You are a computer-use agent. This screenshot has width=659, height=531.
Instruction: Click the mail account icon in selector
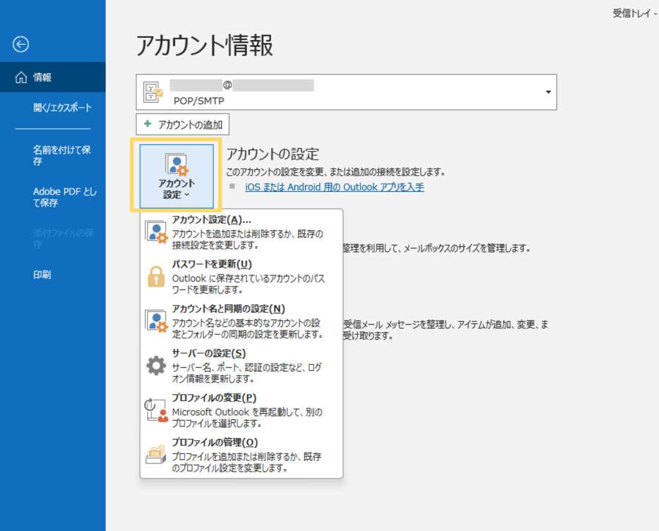[x=153, y=92]
